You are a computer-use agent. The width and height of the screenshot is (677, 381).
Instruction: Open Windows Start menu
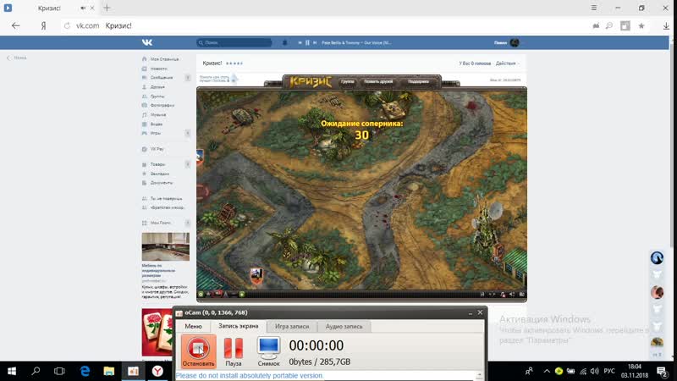[12, 371]
